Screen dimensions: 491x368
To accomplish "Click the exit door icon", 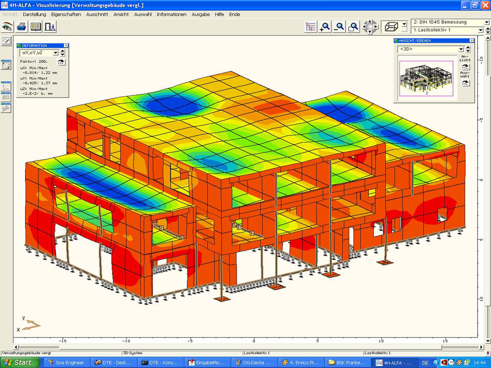I will click(x=50, y=26).
